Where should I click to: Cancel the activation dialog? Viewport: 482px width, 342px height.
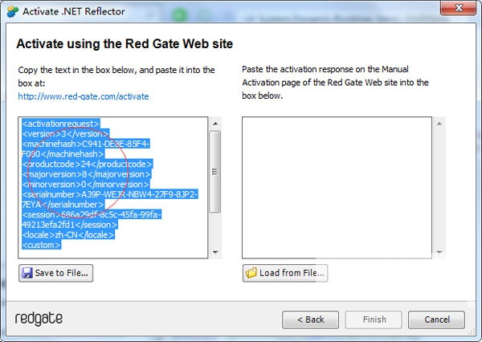click(x=436, y=320)
